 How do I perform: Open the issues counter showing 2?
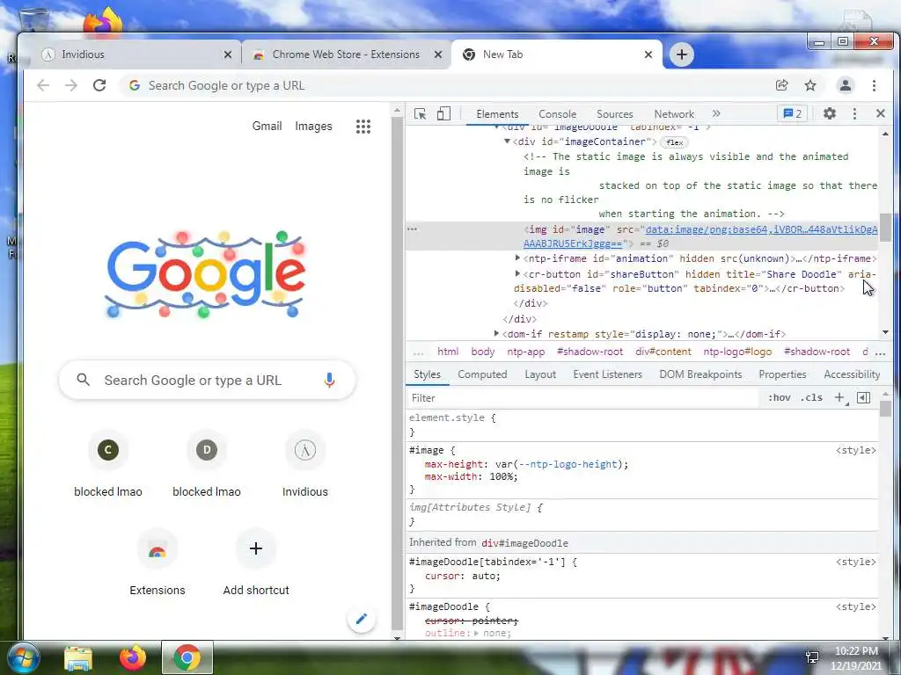point(793,113)
